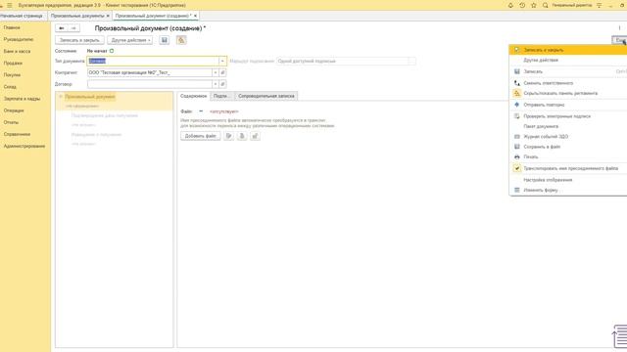Screen dimensions: 627x352
Task: Click the Записать и закрыть toolbar button
Action: pos(79,40)
